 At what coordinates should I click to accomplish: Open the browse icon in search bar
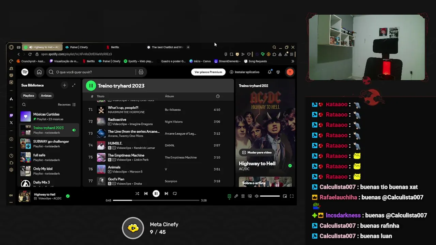tap(141, 72)
